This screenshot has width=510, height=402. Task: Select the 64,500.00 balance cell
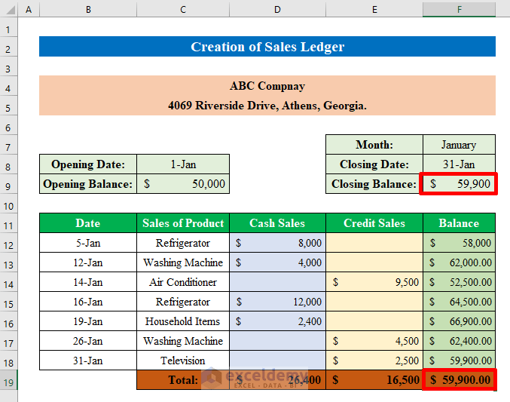tap(460, 302)
